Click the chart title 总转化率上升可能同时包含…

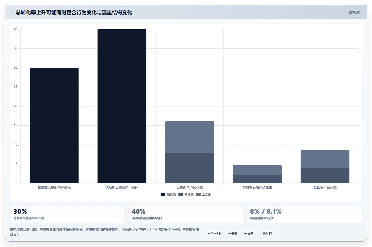[x=74, y=12]
